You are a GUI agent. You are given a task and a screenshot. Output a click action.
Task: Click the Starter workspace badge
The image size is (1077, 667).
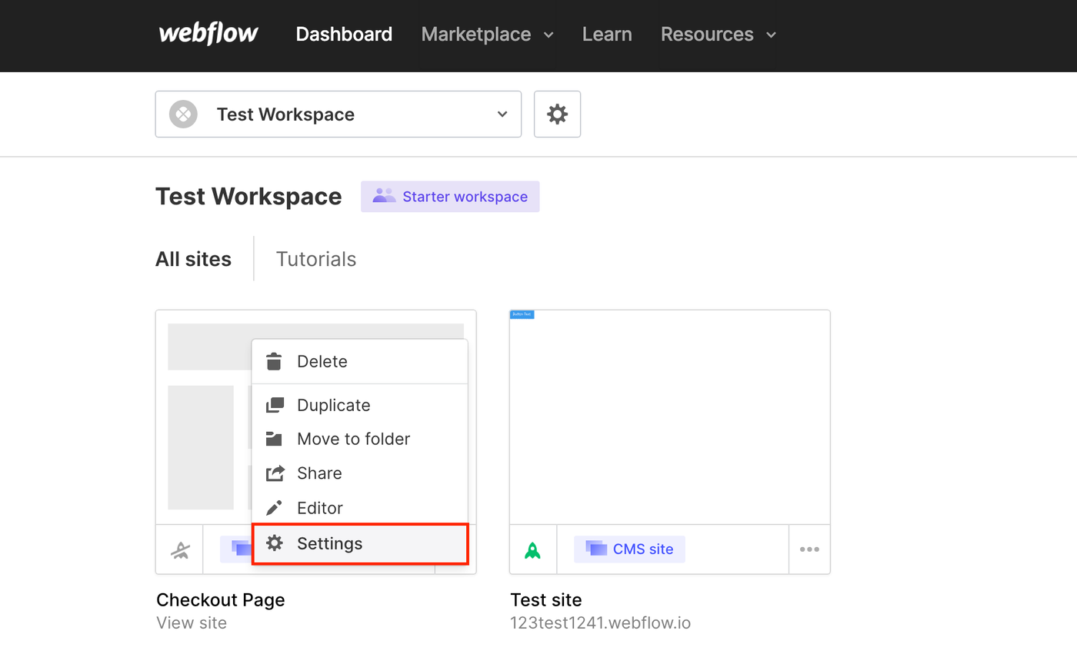(450, 196)
